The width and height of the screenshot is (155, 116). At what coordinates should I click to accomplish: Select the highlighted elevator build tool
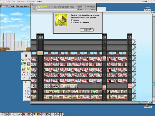[x=28, y=69]
